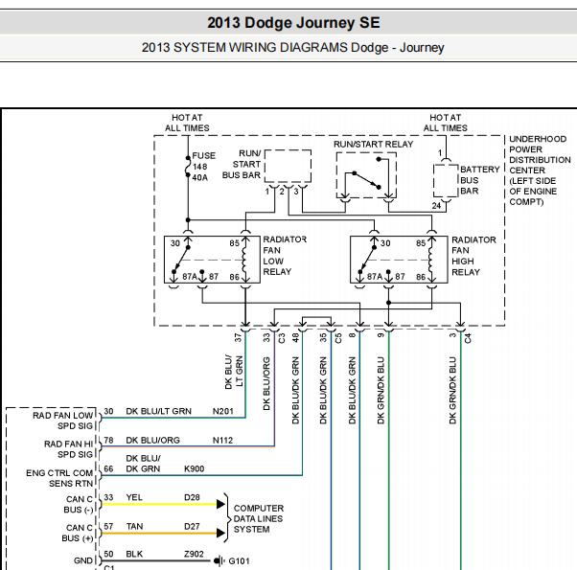Click pin number "78" on the DK BLU/ORG wire
This screenshot has width=577, height=570.
pos(108,441)
